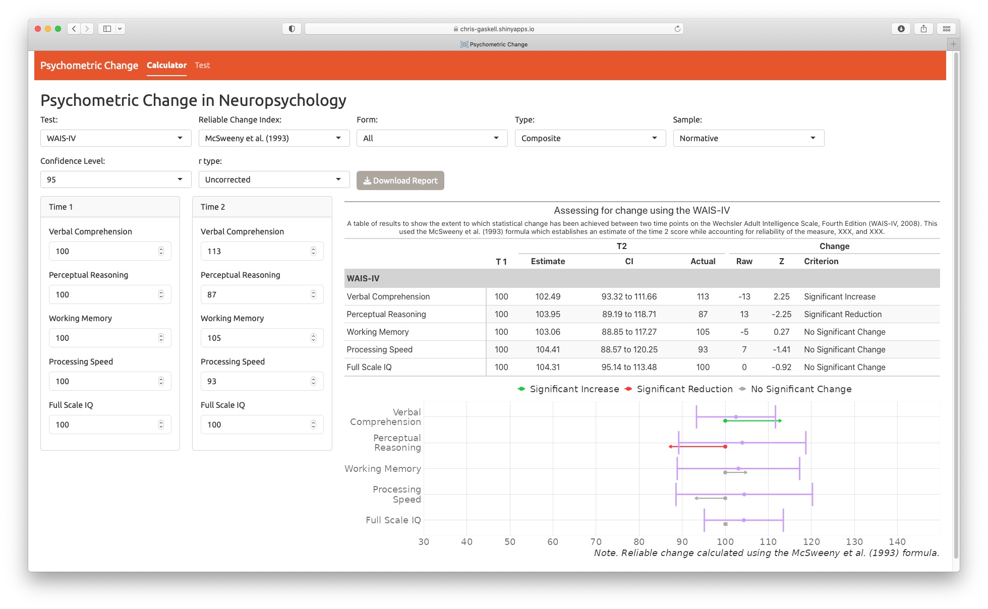
Task: Click Time 2 Perceptual Reasoning stepper arrows
Action: pos(313,294)
